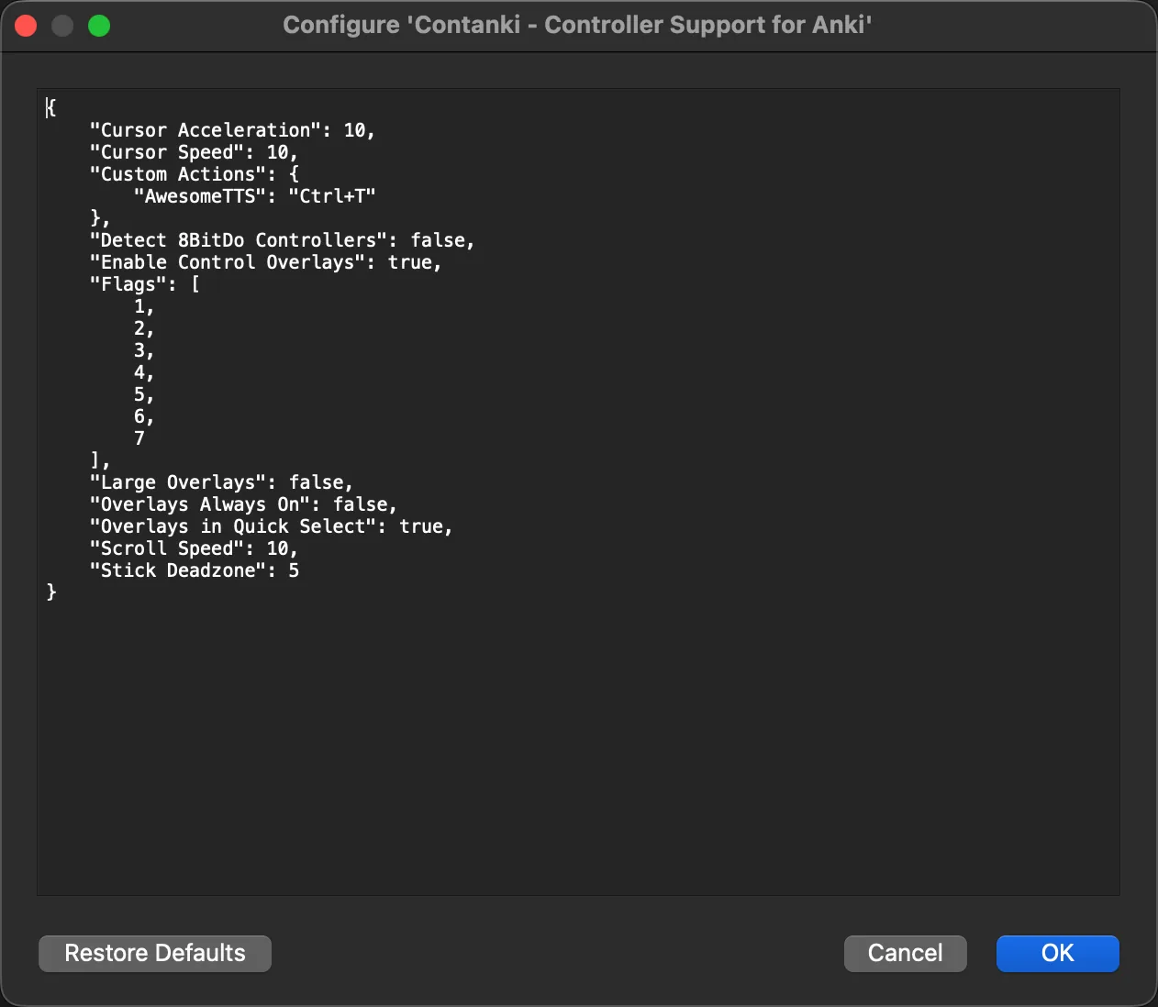This screenshot has height=1007, width=1158.
Task: Close the window with the red button
Action: pyautogui.click(x=26, y=26)
